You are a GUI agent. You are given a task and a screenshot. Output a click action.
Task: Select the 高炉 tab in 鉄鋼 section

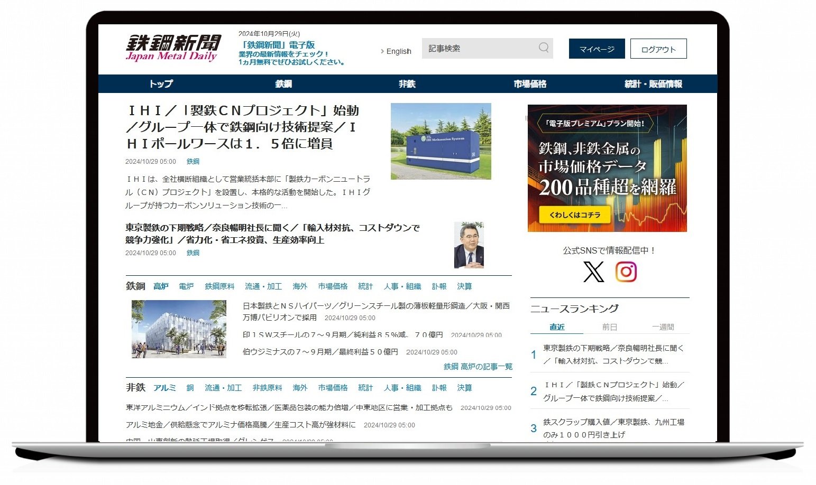pos(161,286)
